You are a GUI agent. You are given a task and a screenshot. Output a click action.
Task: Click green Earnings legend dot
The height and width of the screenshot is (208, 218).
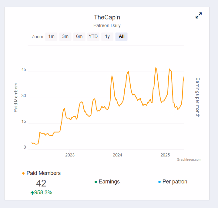pos(96,182)
